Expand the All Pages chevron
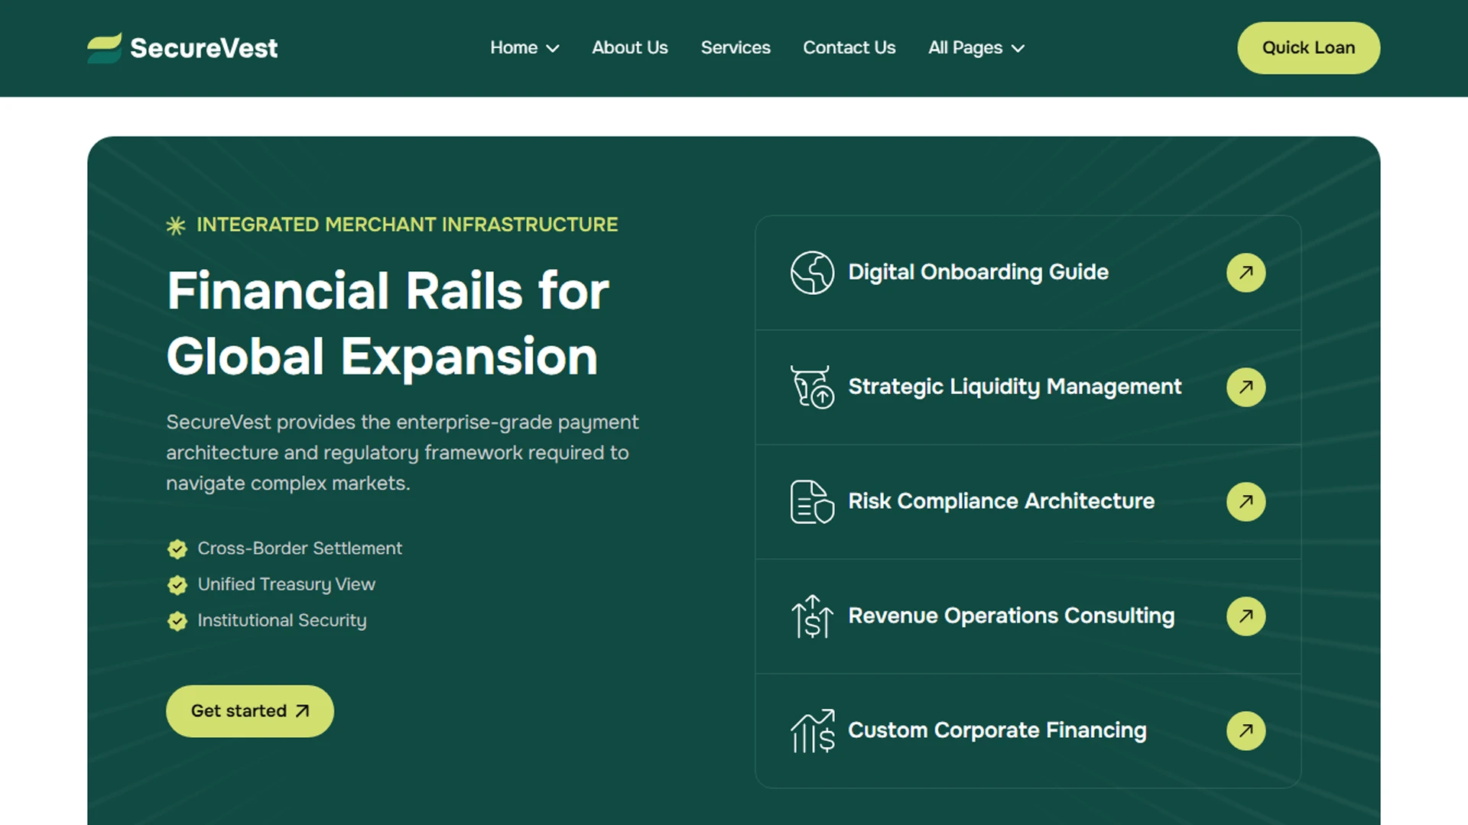 tap(1018, 48)
